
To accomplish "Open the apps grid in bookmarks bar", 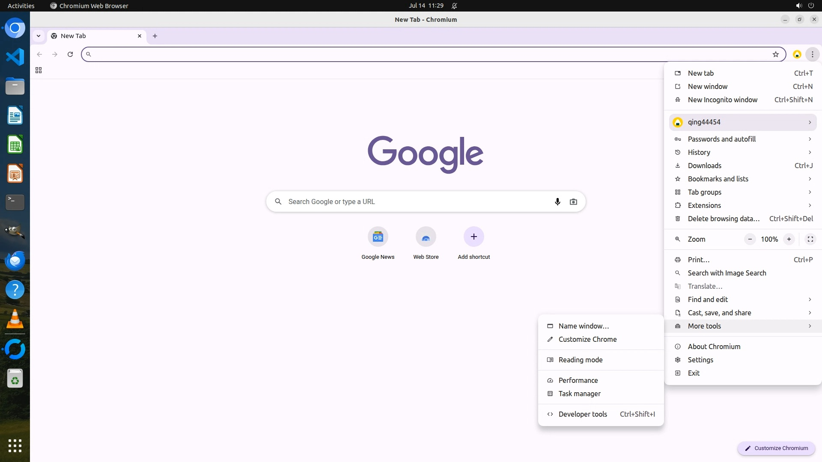I will tap(39, 70).
